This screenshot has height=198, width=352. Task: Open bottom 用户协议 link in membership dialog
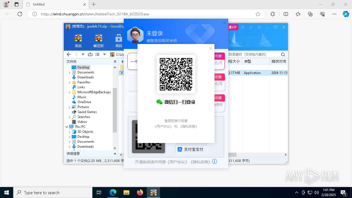(x=177, y=162)
